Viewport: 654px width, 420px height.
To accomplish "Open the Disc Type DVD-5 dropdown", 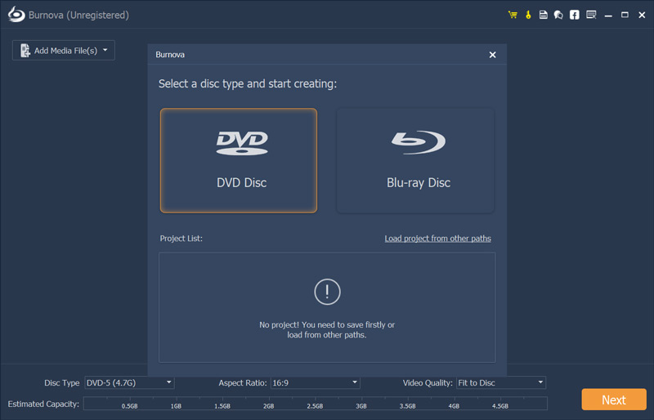I will pyautogui.click(x=129, y=382).
